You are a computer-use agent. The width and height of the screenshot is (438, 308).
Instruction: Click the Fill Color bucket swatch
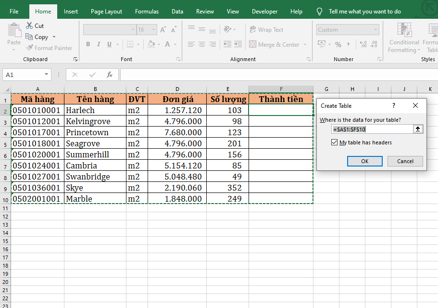[151, 44]
